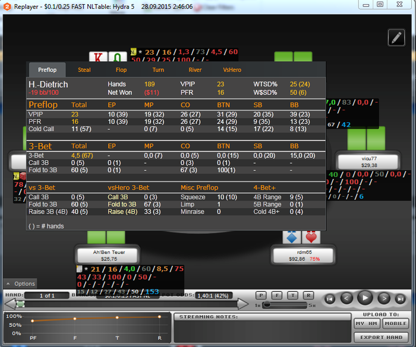416x347 pixels.
Task: Step forward one action
Action: (384, 298)
